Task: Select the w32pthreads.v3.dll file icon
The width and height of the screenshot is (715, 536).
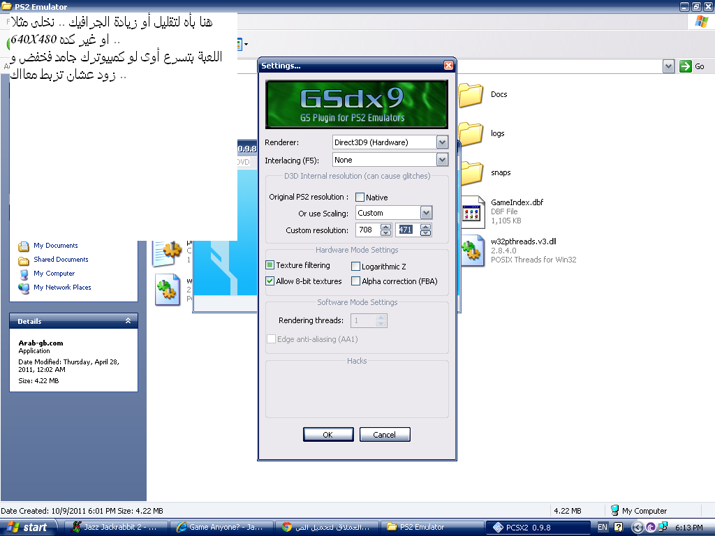Action: click(473, 251)
